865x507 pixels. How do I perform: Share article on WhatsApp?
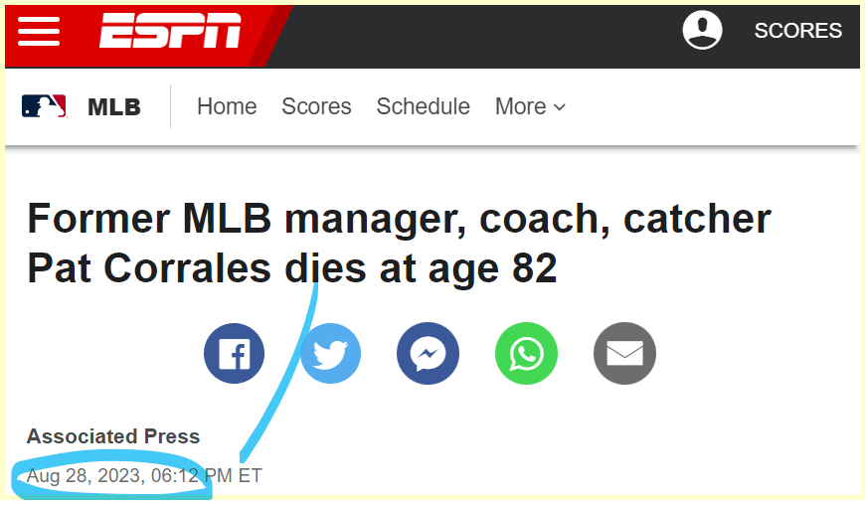point(526,354)
